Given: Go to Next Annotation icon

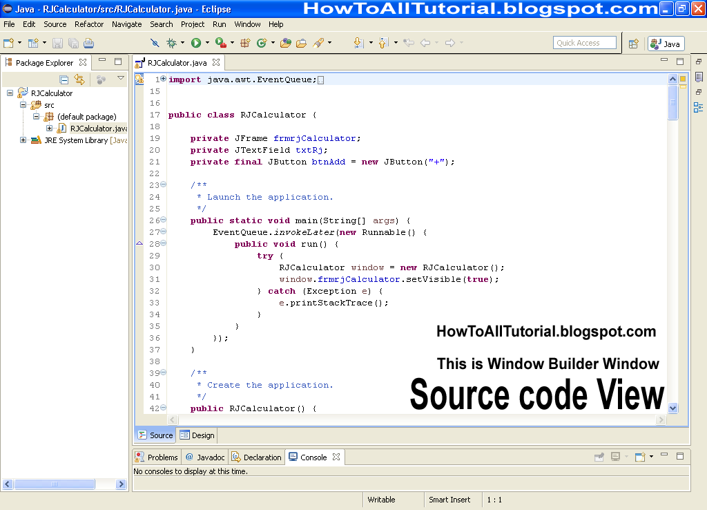Looking at the screenshot, I should (358, 43).
